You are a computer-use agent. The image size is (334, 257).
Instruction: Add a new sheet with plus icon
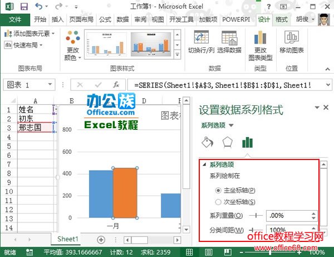click(x=101, y=240)
